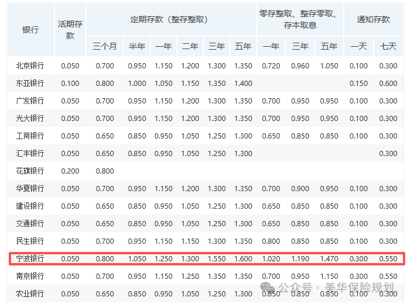Click the 美华保险规划 watermark text

(361, 288)
